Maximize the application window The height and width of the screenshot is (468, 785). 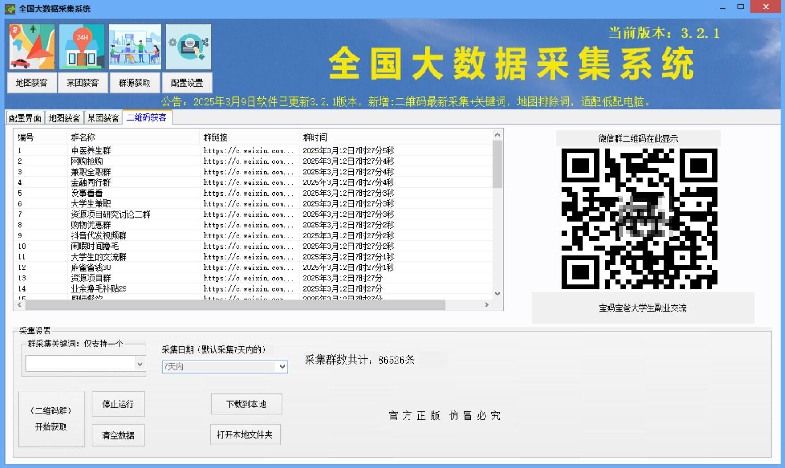tap(741, 7)
